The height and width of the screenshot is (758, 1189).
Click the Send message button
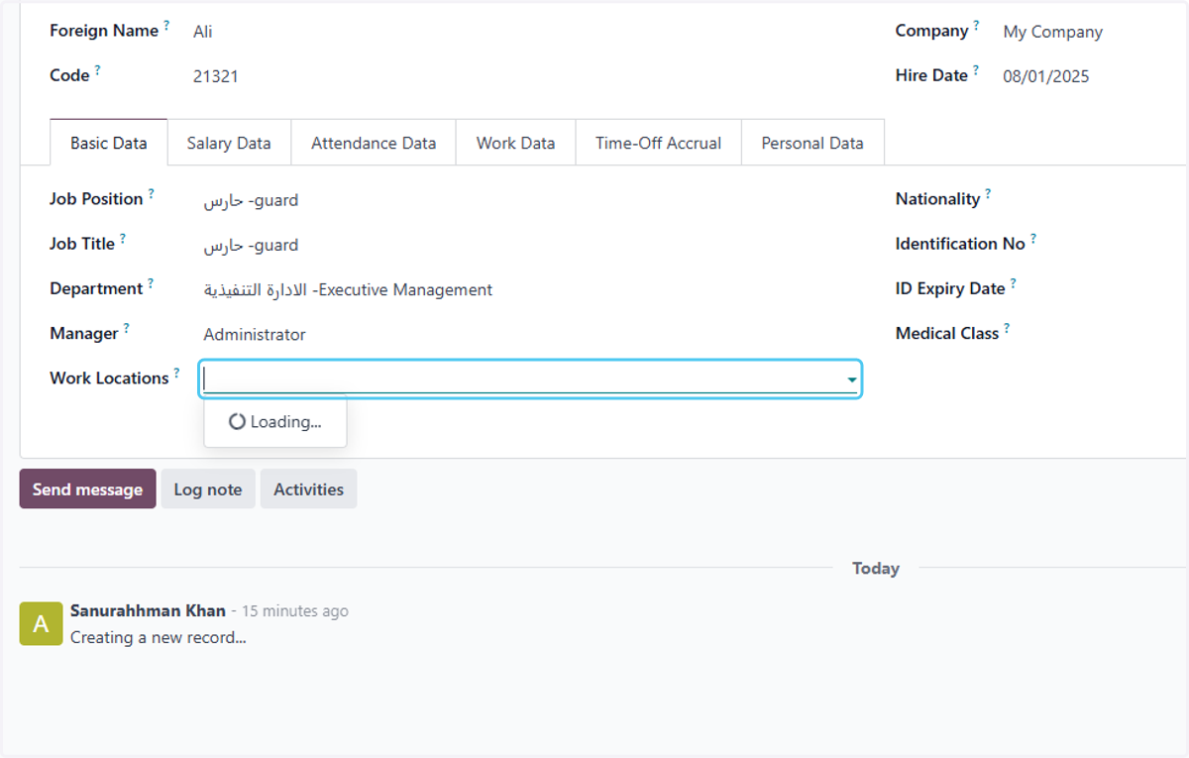tap(87, 489)
